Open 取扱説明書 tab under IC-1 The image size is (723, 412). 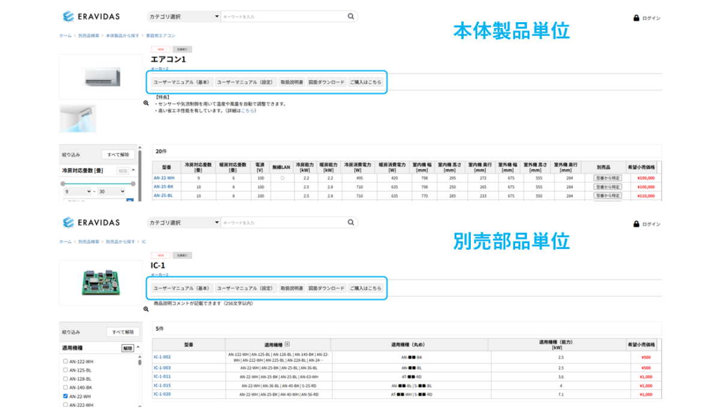(292, 288)
